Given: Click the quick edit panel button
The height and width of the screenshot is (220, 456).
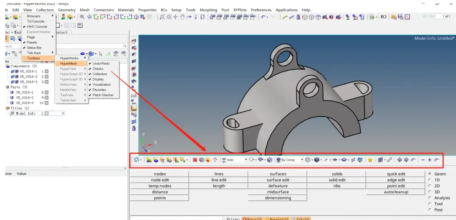Looking at the screenshot, I should [396, 174].
